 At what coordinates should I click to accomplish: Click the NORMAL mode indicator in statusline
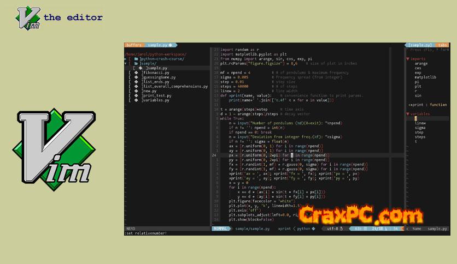[x=221, y=229]
